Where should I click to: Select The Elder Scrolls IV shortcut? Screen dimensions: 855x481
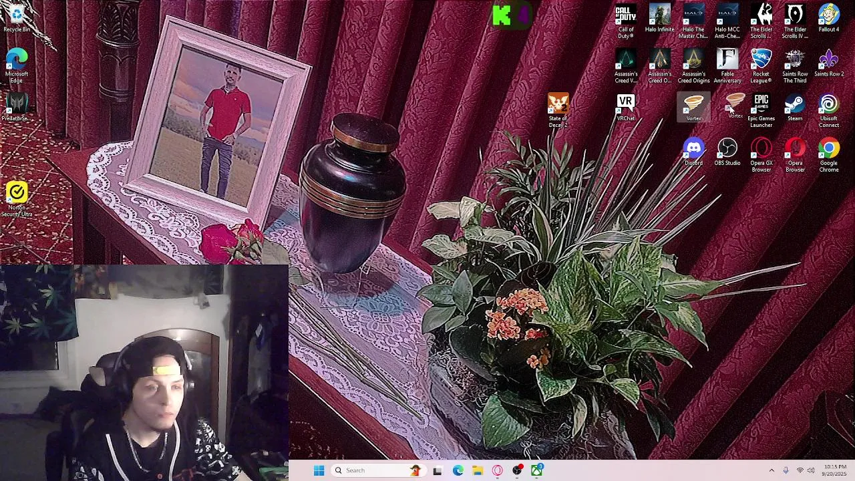point(795,22)
